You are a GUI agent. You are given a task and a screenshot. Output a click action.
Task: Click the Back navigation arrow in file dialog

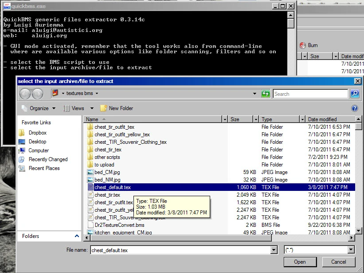coord(25,94)
